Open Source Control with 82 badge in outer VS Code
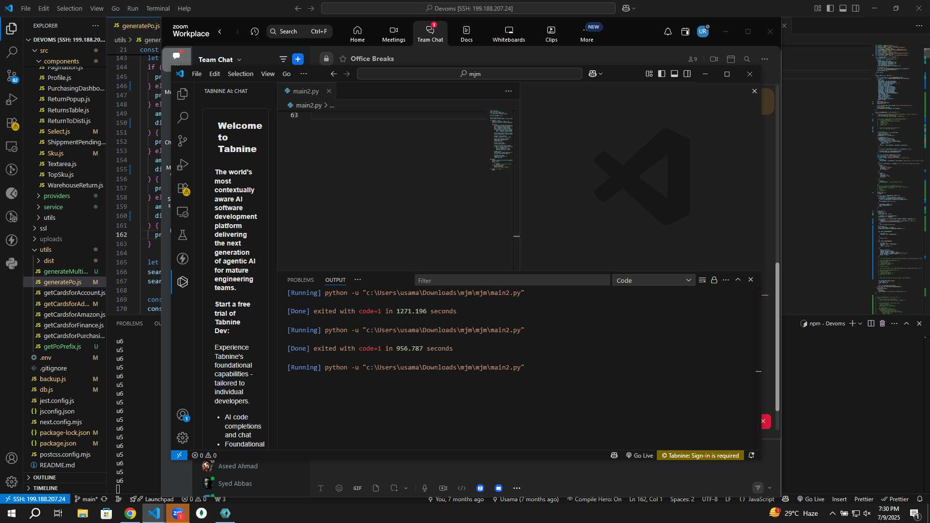The width and height of the screenshot is (930, 523). [12, 76]
